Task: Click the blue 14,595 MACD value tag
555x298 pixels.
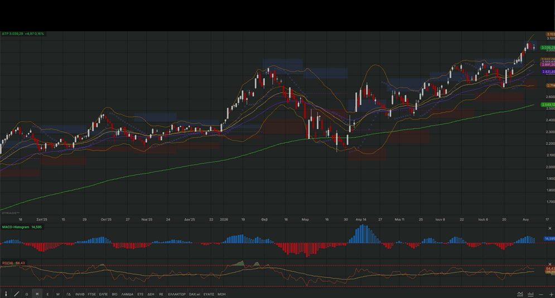Action: coord(549,238)
